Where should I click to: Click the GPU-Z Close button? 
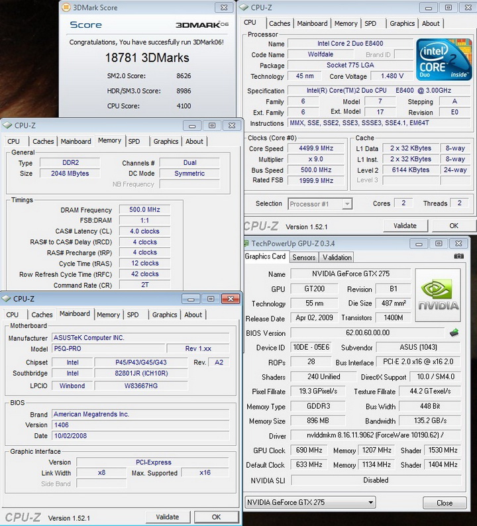[445, 503]
